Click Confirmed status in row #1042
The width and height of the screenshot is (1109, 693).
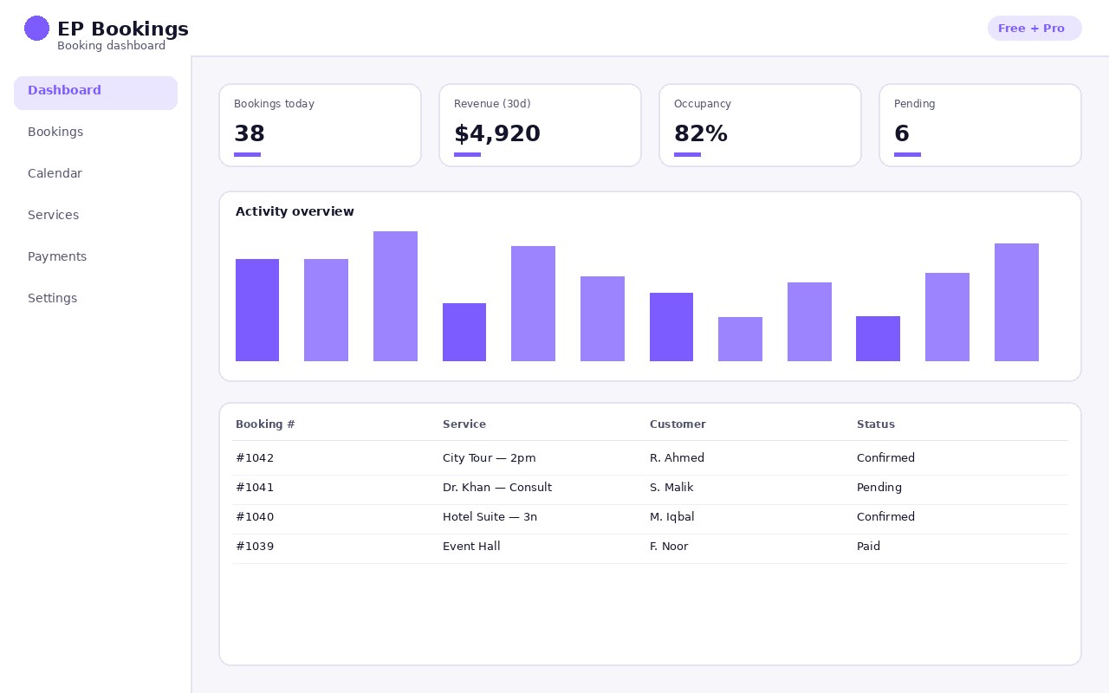(885, 458)
